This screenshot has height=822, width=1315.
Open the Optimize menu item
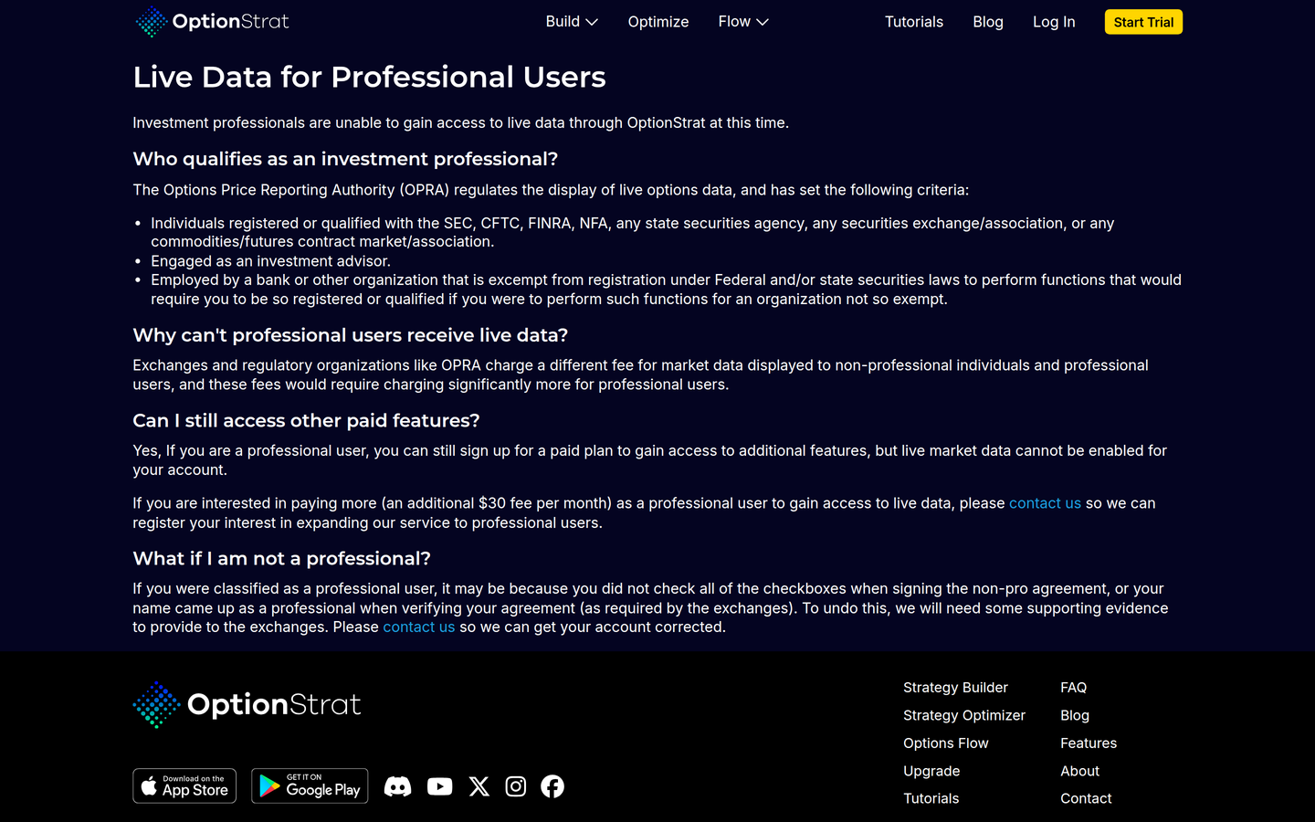point(658,22)
